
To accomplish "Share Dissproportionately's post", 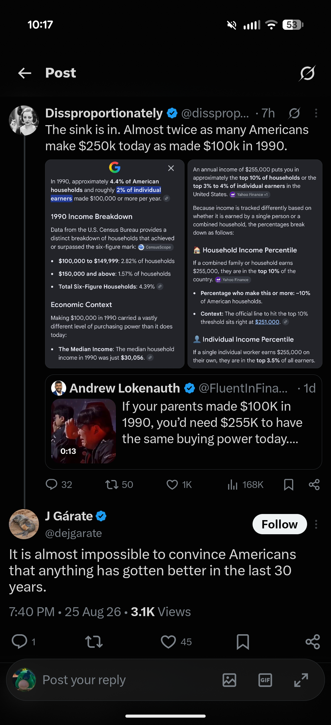I will [x=314, y=485].
